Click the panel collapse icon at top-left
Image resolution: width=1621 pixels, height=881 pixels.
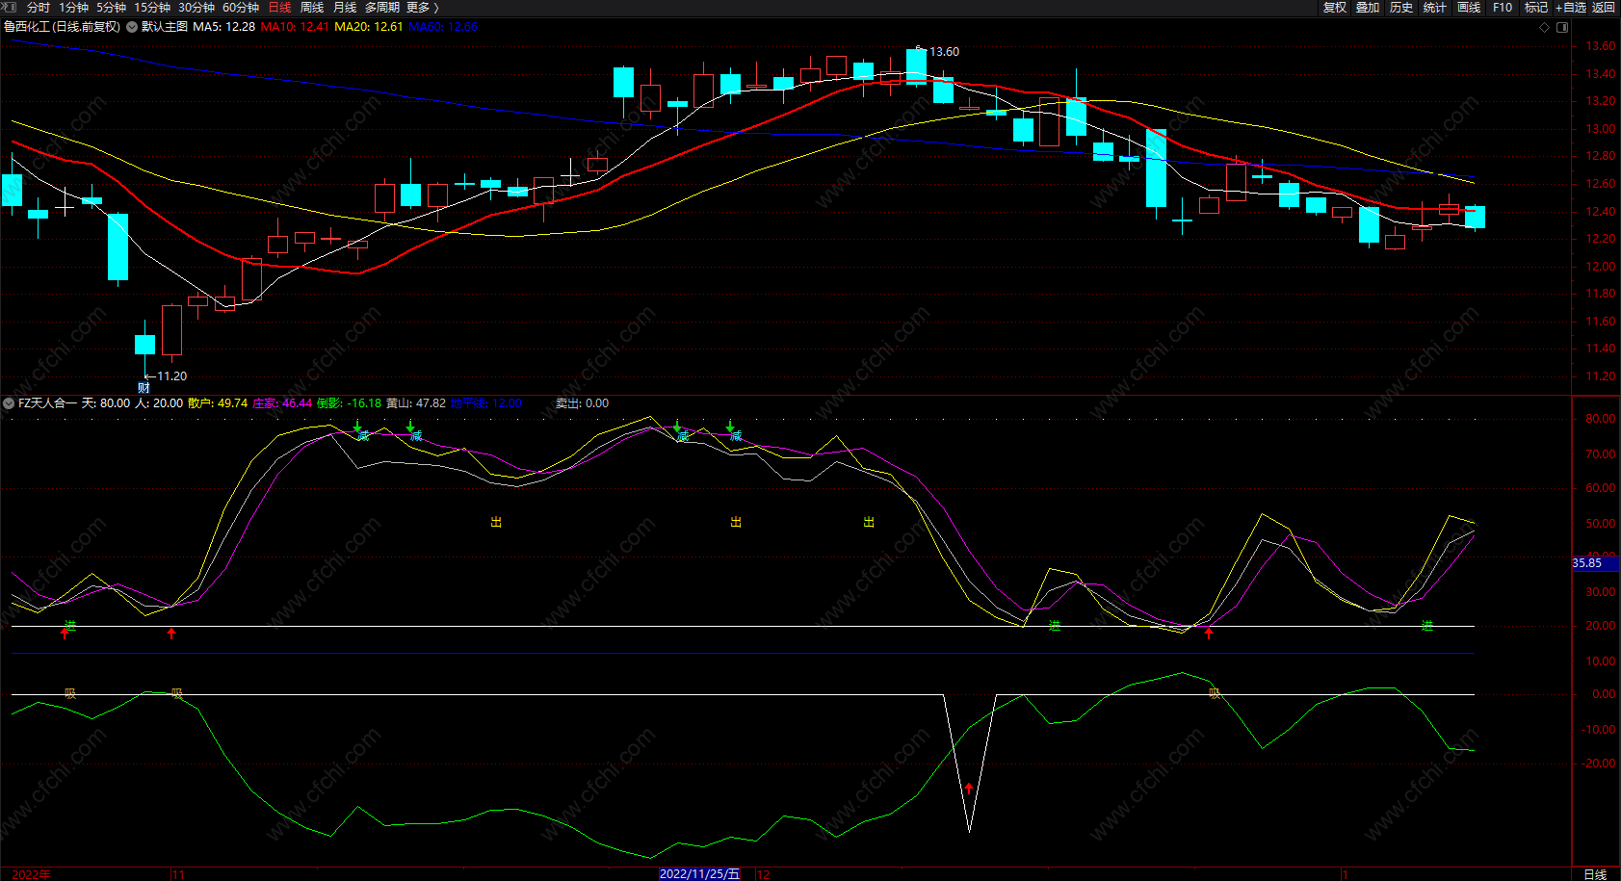point(10,7)
